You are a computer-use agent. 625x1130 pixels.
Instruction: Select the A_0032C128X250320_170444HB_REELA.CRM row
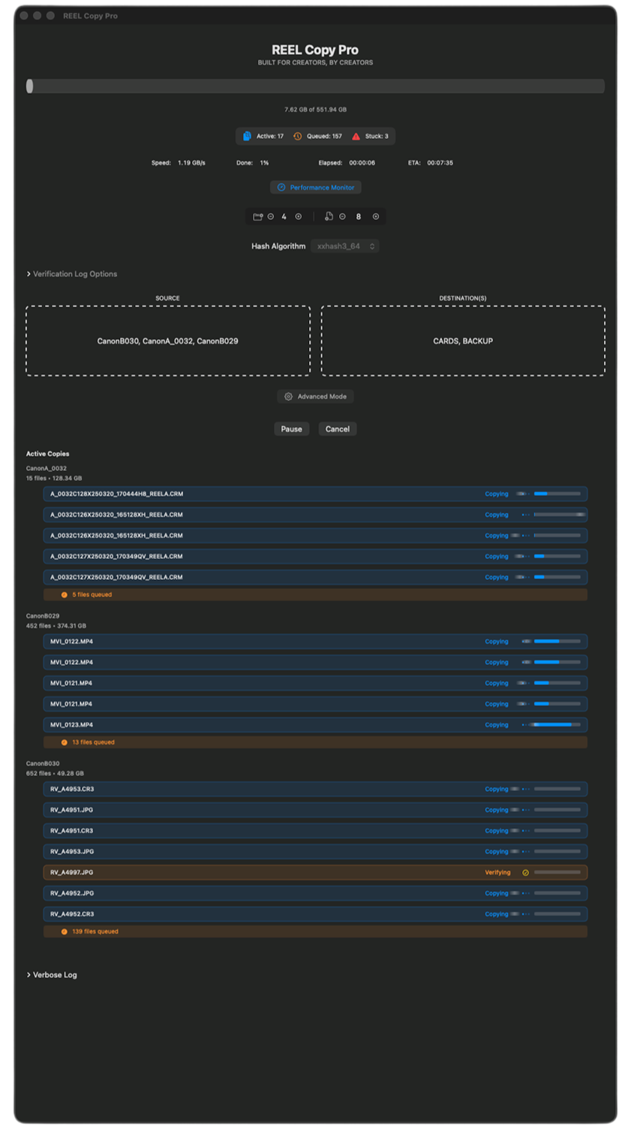(x=315, y=494)
